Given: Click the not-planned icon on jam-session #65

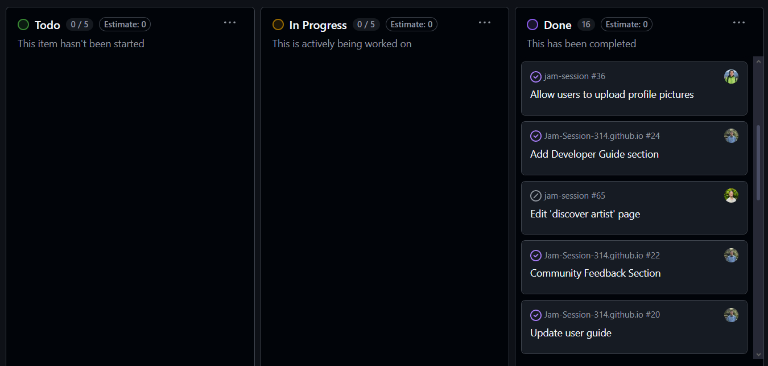Looking at the screenshot, I should [535, 196].
